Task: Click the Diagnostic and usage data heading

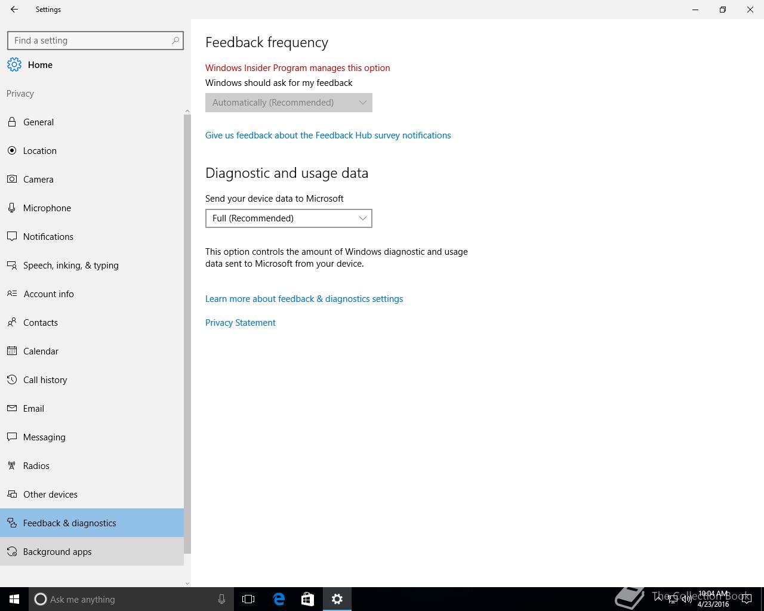Action: click(287, 173)
